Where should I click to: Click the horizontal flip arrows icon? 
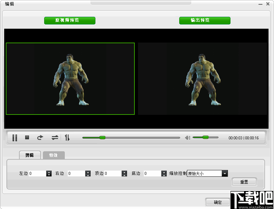pyautogui.click(x=54, y=137)
